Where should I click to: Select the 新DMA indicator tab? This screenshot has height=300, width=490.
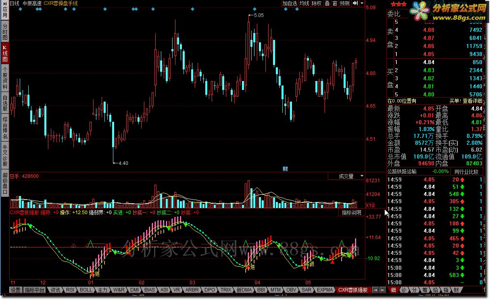[x=244, y=290]
